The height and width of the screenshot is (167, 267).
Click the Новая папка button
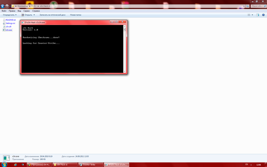(76, 15)
